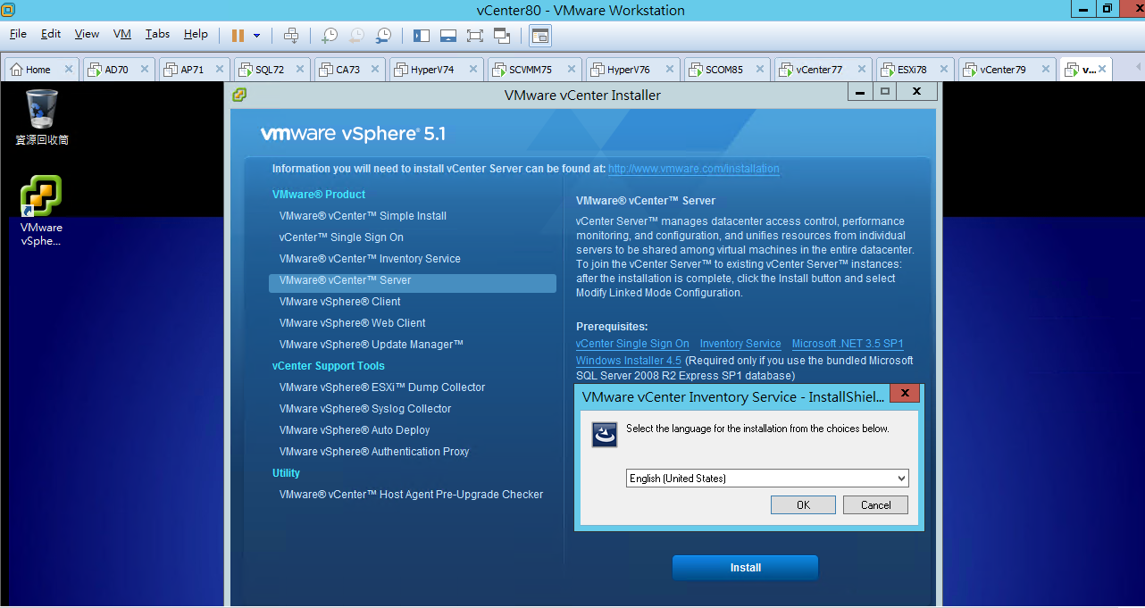Select the VMware vSphere desktop shortcut
This screenshot has height=608, width=1145.
pyautogui.click(x=41, y=211)
